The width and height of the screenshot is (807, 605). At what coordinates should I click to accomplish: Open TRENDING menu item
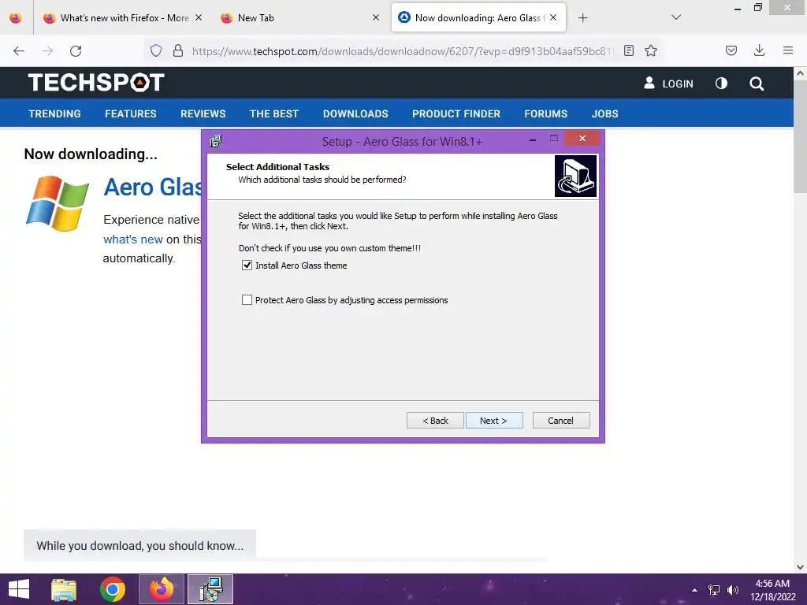54,113
